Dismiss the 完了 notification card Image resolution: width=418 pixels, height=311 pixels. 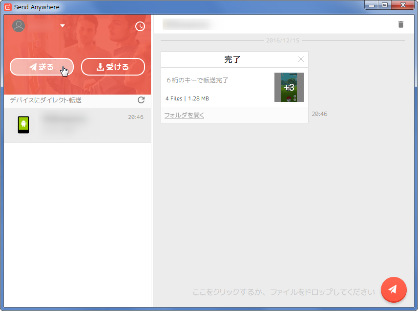tap(301, 59)
